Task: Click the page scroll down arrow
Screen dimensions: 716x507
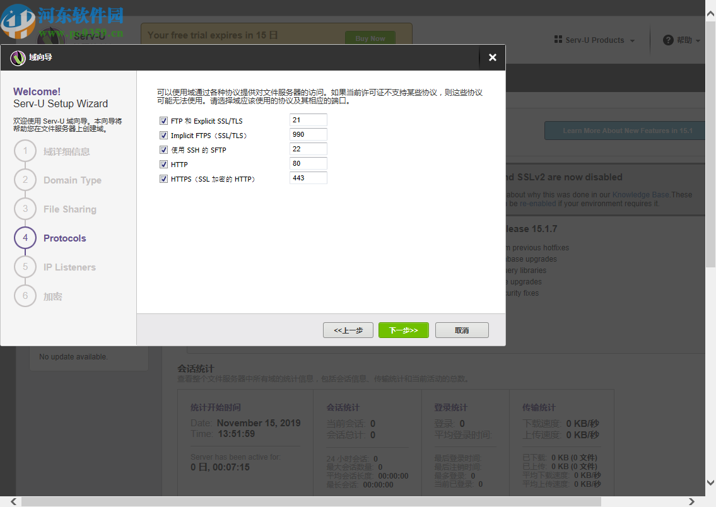Action: 710,482
